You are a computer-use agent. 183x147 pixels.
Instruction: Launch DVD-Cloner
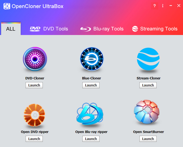click(x=34, y=85)
